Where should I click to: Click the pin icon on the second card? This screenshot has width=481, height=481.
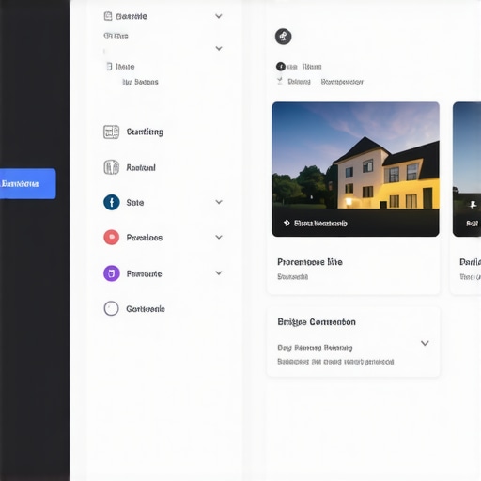[473, 205]
